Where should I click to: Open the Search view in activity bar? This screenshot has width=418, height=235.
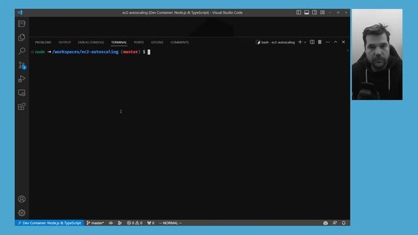22,51
